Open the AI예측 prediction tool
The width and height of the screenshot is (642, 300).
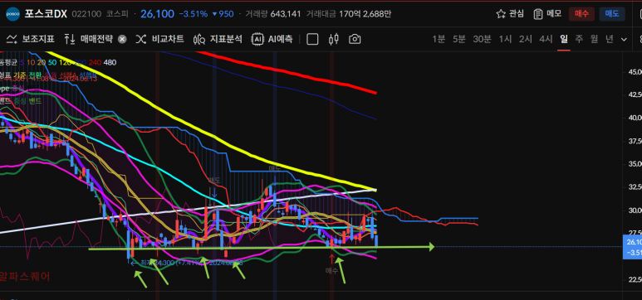pos(272,39)
